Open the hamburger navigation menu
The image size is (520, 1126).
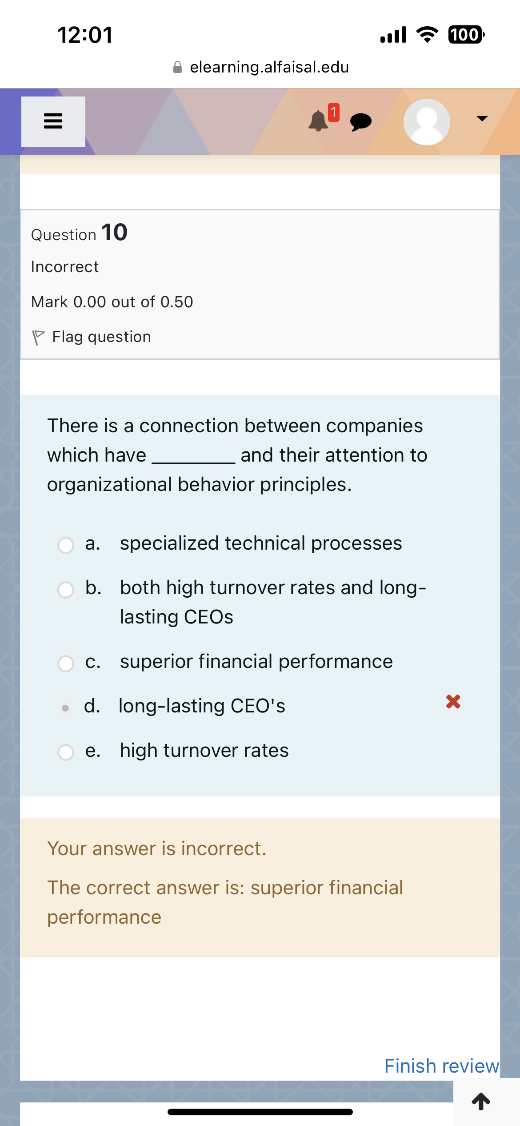[52, 121]
